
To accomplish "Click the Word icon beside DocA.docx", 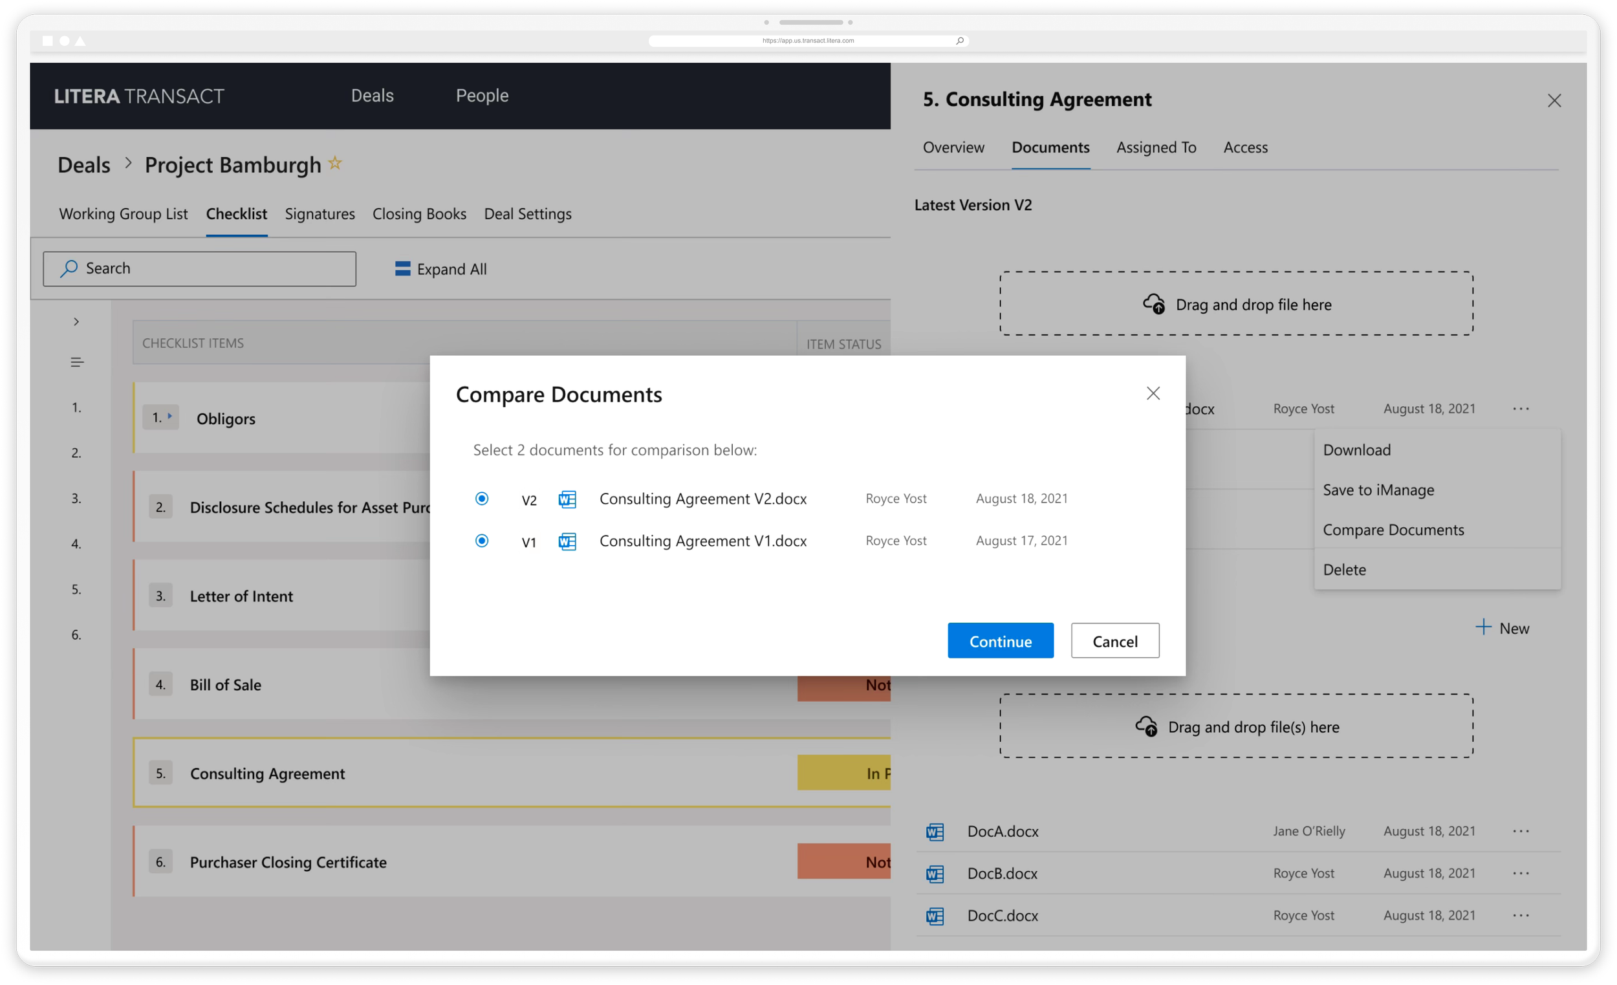I will [935, 832].
